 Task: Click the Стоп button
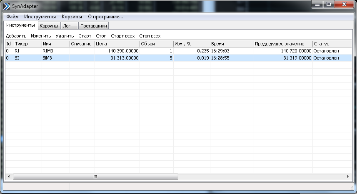click(x=101, y=36)
